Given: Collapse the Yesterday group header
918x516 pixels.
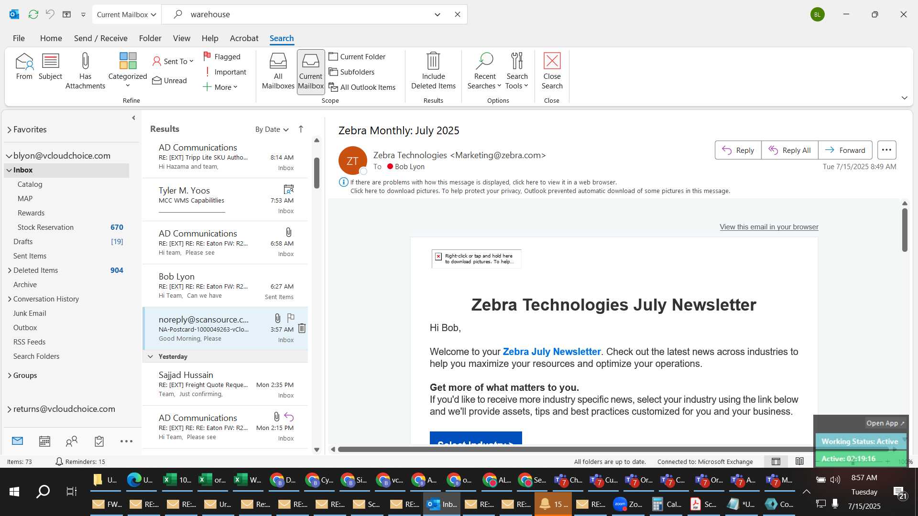Looking at the screenshot, I should 150,356.
